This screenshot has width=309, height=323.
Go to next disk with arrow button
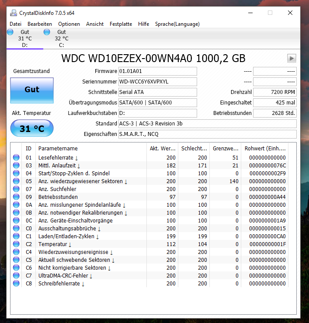pyautogui.click(x=292, y=58)
